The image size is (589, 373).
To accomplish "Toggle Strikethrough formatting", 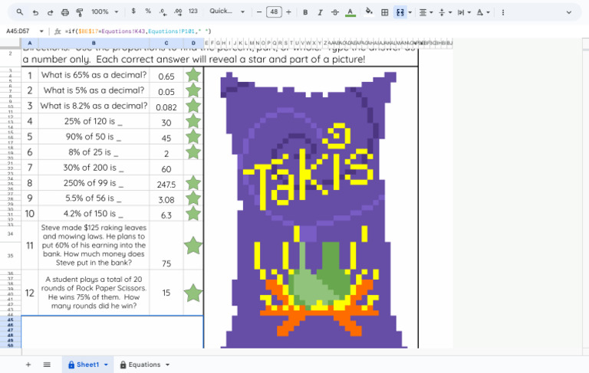I will (x=335, y=12).
